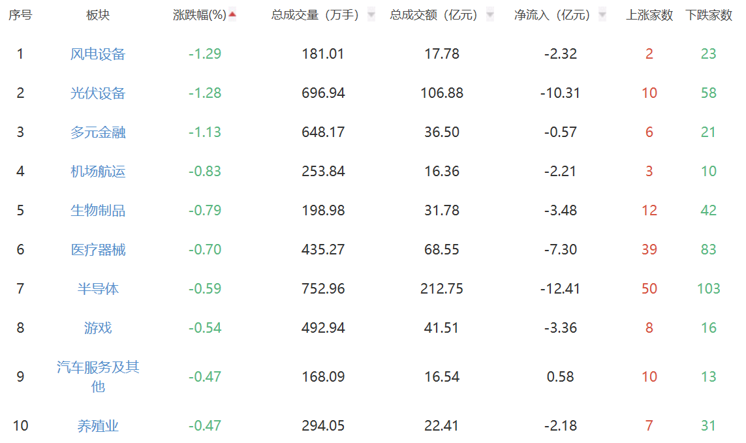Click the 总成交量（万手） column header
The width and height of the screenshot is (746, 443).
316,15
